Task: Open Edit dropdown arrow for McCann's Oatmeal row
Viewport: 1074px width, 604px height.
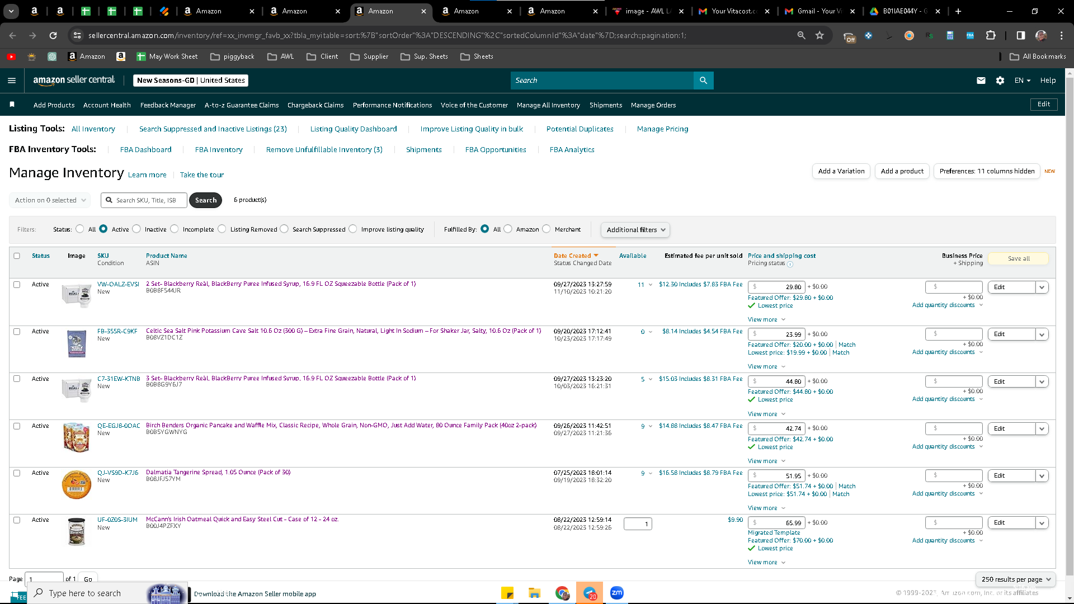Action: click(x=1042, y=523)
